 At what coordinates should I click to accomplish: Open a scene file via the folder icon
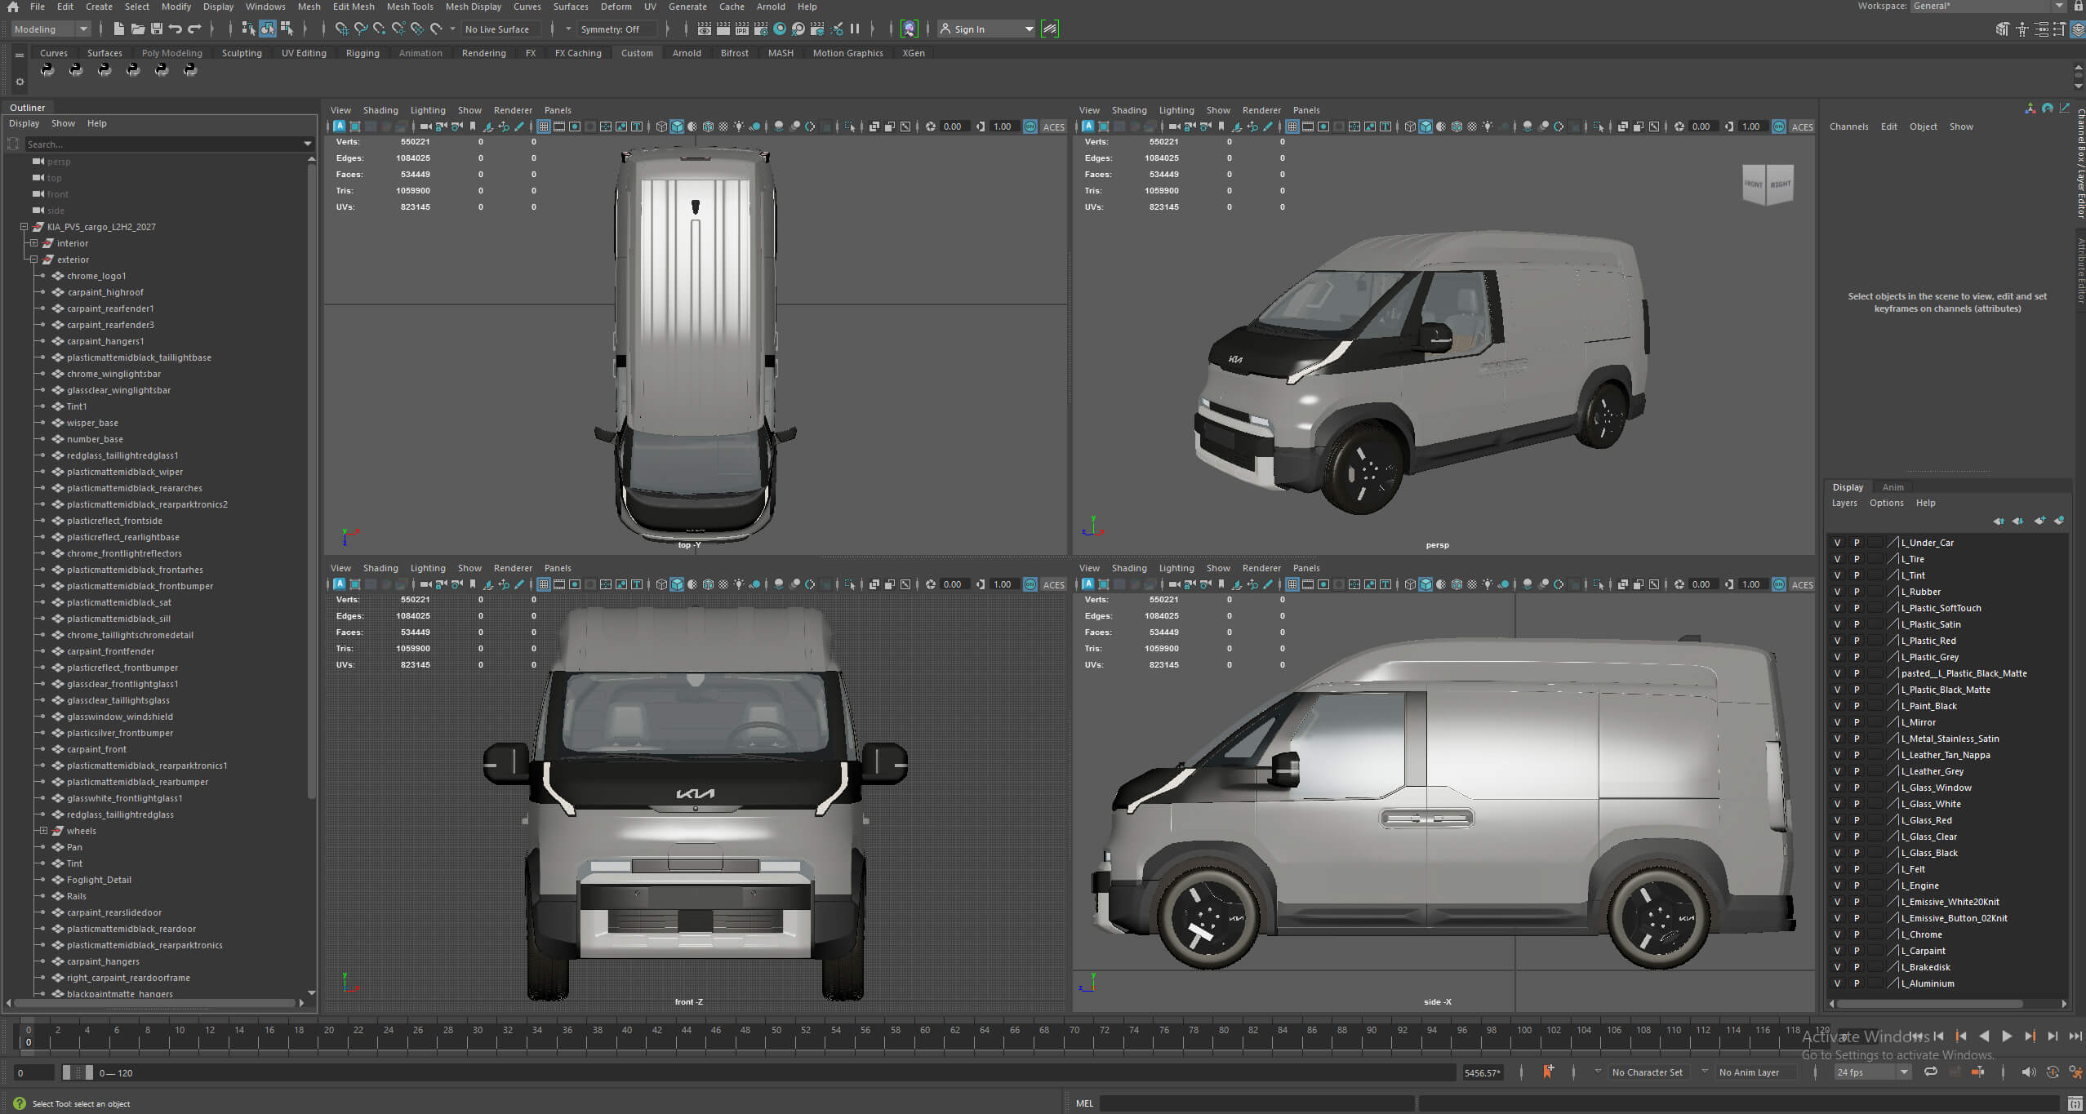pyautogui.click(x=138, y=29)
